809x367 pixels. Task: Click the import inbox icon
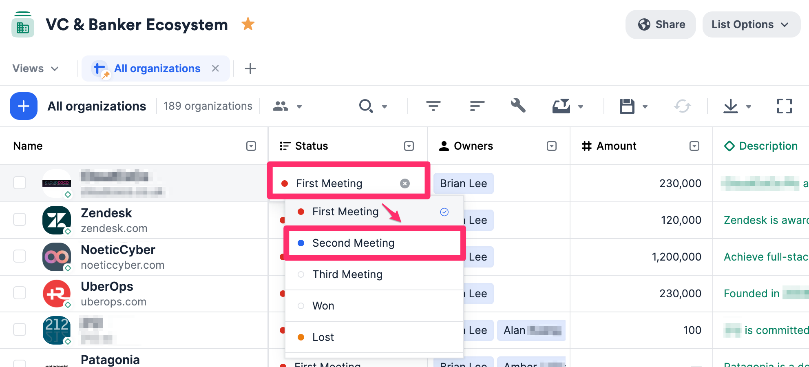point(563,106)
